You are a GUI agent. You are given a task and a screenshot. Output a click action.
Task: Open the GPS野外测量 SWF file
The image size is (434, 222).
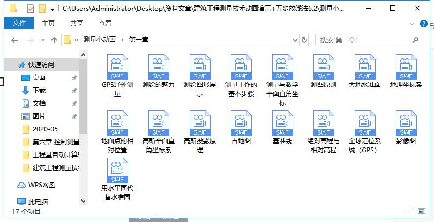[117, 67]
